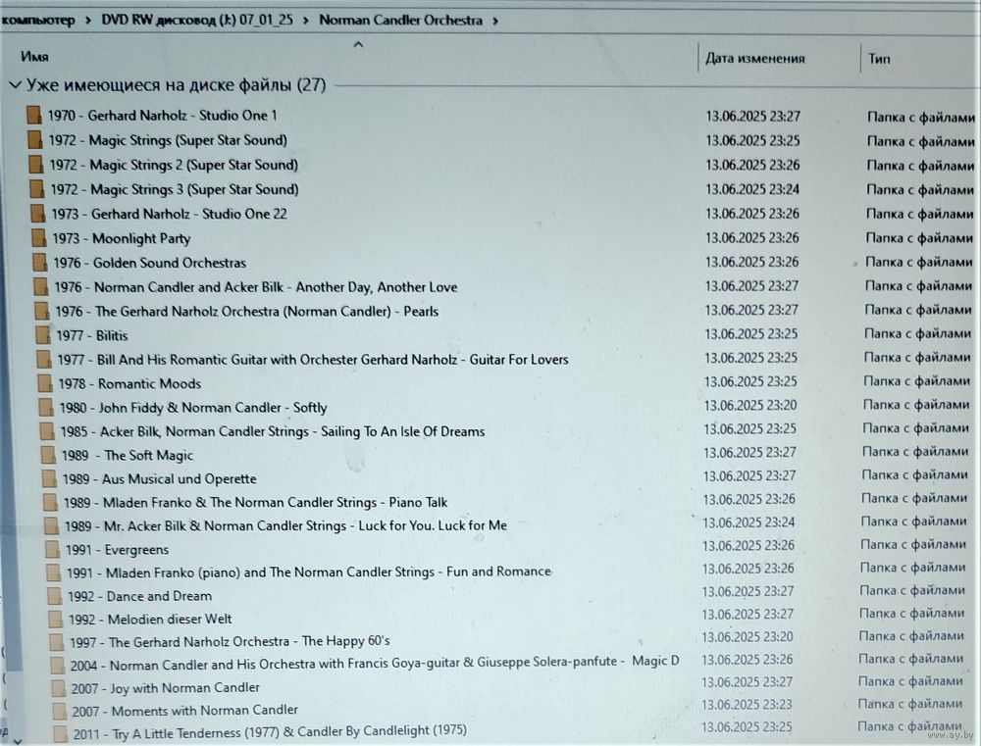Viewport: 981px width, 746px height.
Task: Open dropdown arrow after Norman Candler Orchestra breadcrumb
Action: pyautogui.click(x=495, y=21)
